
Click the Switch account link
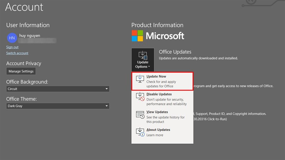pyautogui.click(x=17, y=53)
